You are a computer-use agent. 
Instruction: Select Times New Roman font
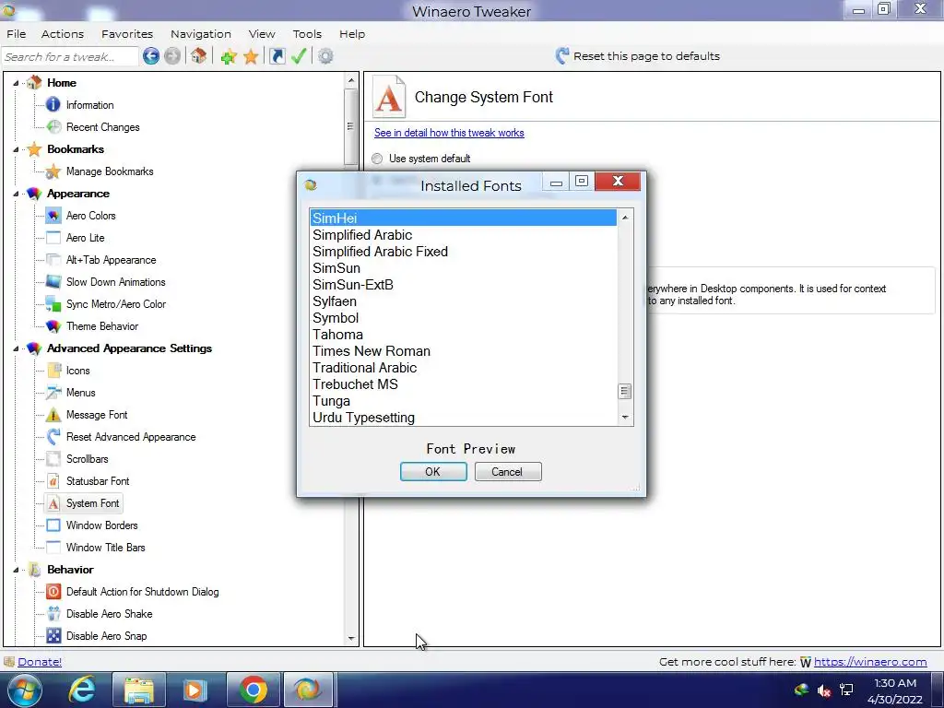(463, 351)
